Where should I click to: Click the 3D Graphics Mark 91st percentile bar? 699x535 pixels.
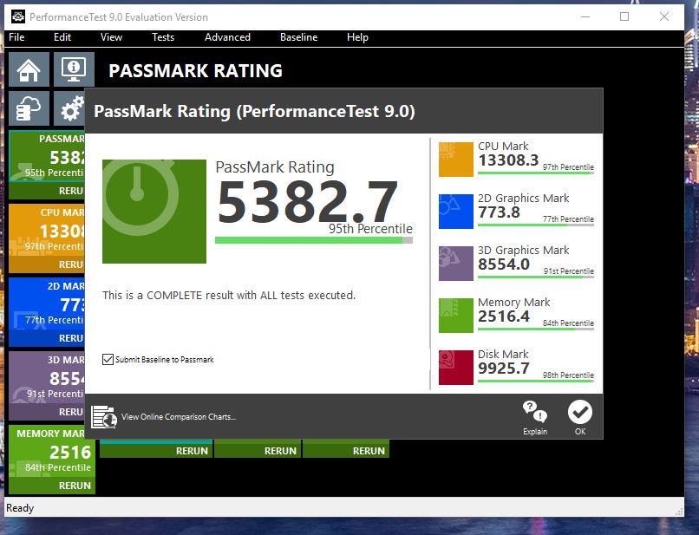(x=536, y=277)
